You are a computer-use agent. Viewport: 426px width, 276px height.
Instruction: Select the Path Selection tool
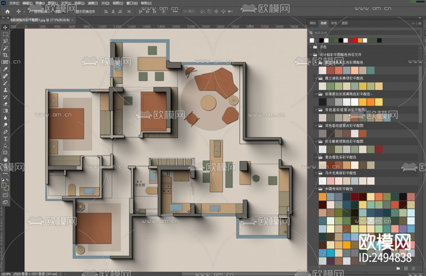point(5,146)
